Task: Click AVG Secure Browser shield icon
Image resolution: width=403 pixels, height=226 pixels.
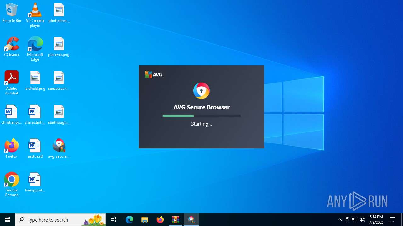Action: click(x=201, y=91)
